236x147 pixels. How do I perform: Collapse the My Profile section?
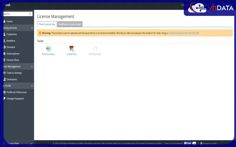(x=32, y=86)
